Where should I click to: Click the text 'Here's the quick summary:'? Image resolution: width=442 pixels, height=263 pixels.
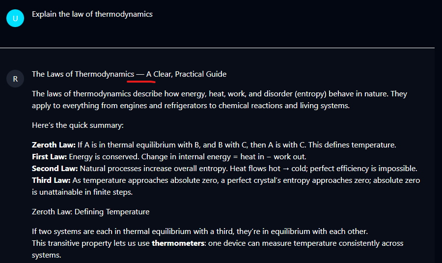coord(78,125)
